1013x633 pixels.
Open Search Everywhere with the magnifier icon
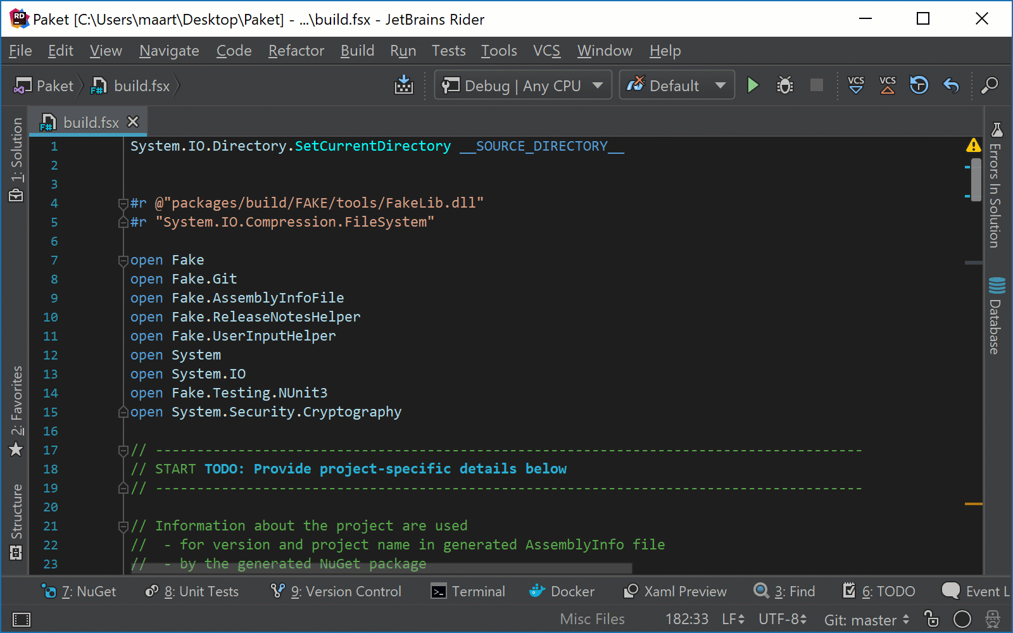coord(990,85)
